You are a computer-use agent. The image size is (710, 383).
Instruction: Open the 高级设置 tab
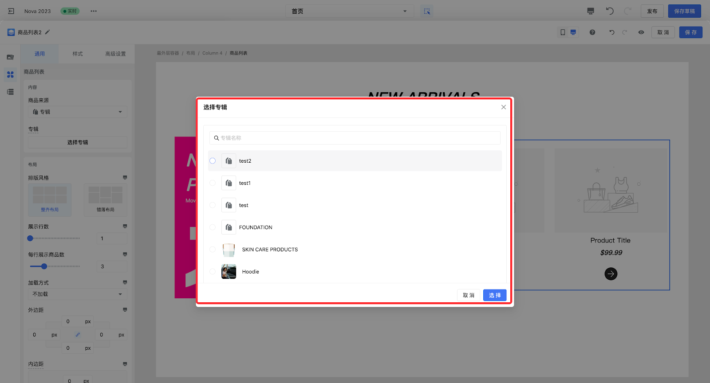tap(115, 54)
